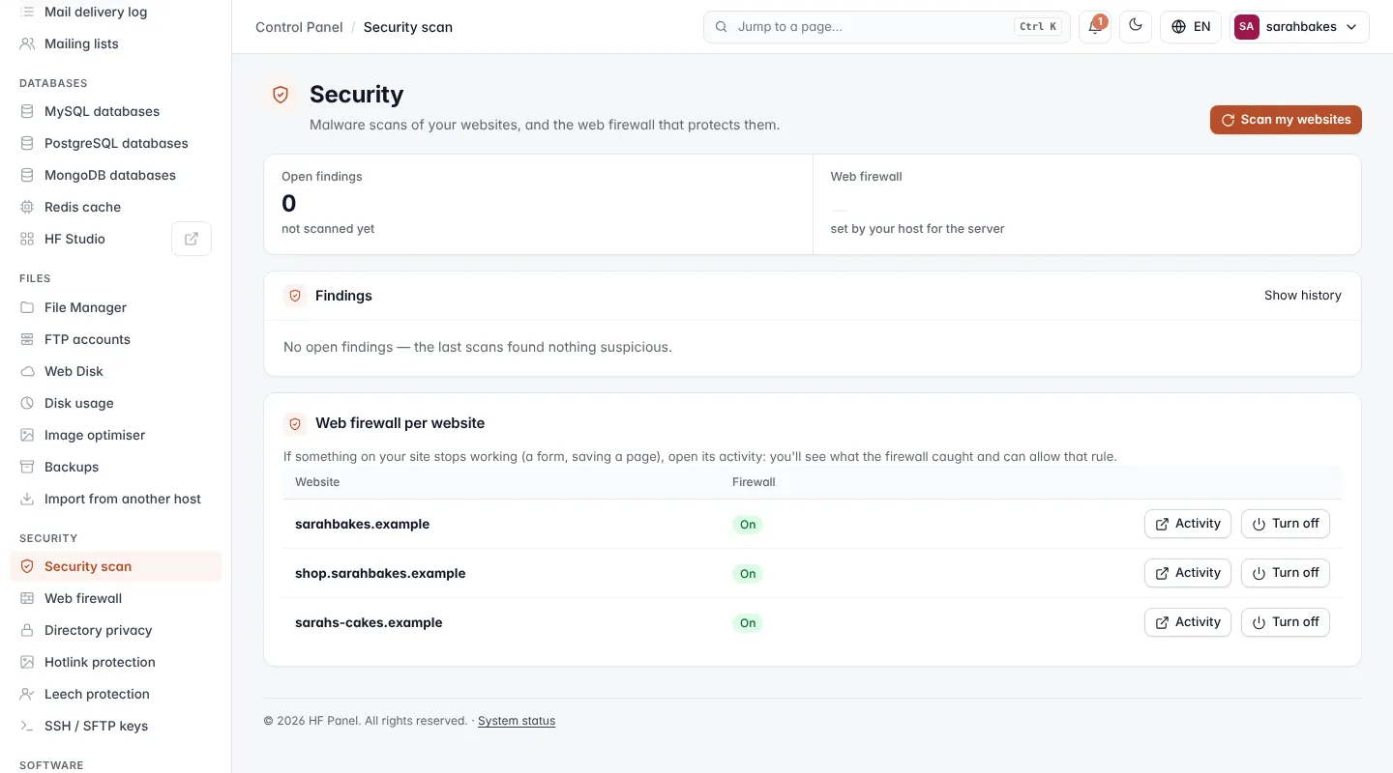1393x773 pixels.
Task: Click the Image optimiser icon
Action: [27, 435]
